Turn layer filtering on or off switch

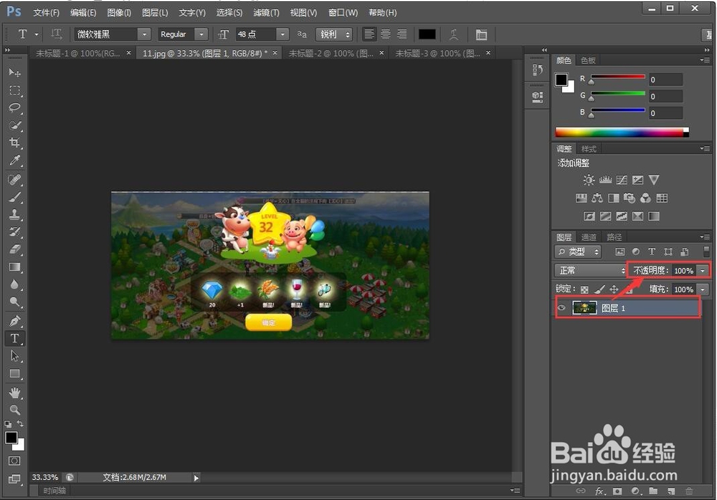point(706,251)
